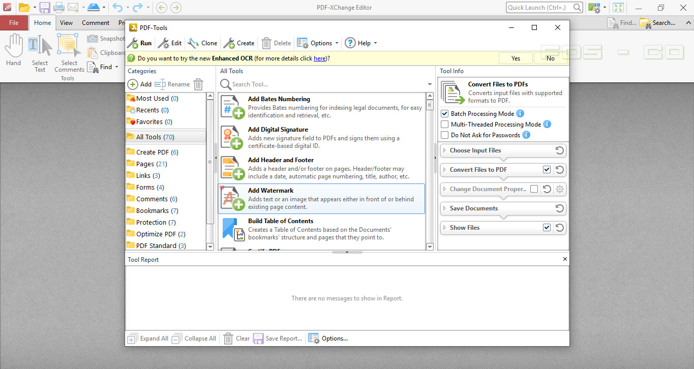694x369 pixels.
Task: Open the Favorites category
Action: point(165,121)
